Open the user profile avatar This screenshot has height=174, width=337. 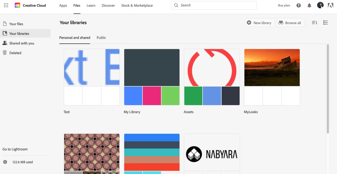(320, 5)
